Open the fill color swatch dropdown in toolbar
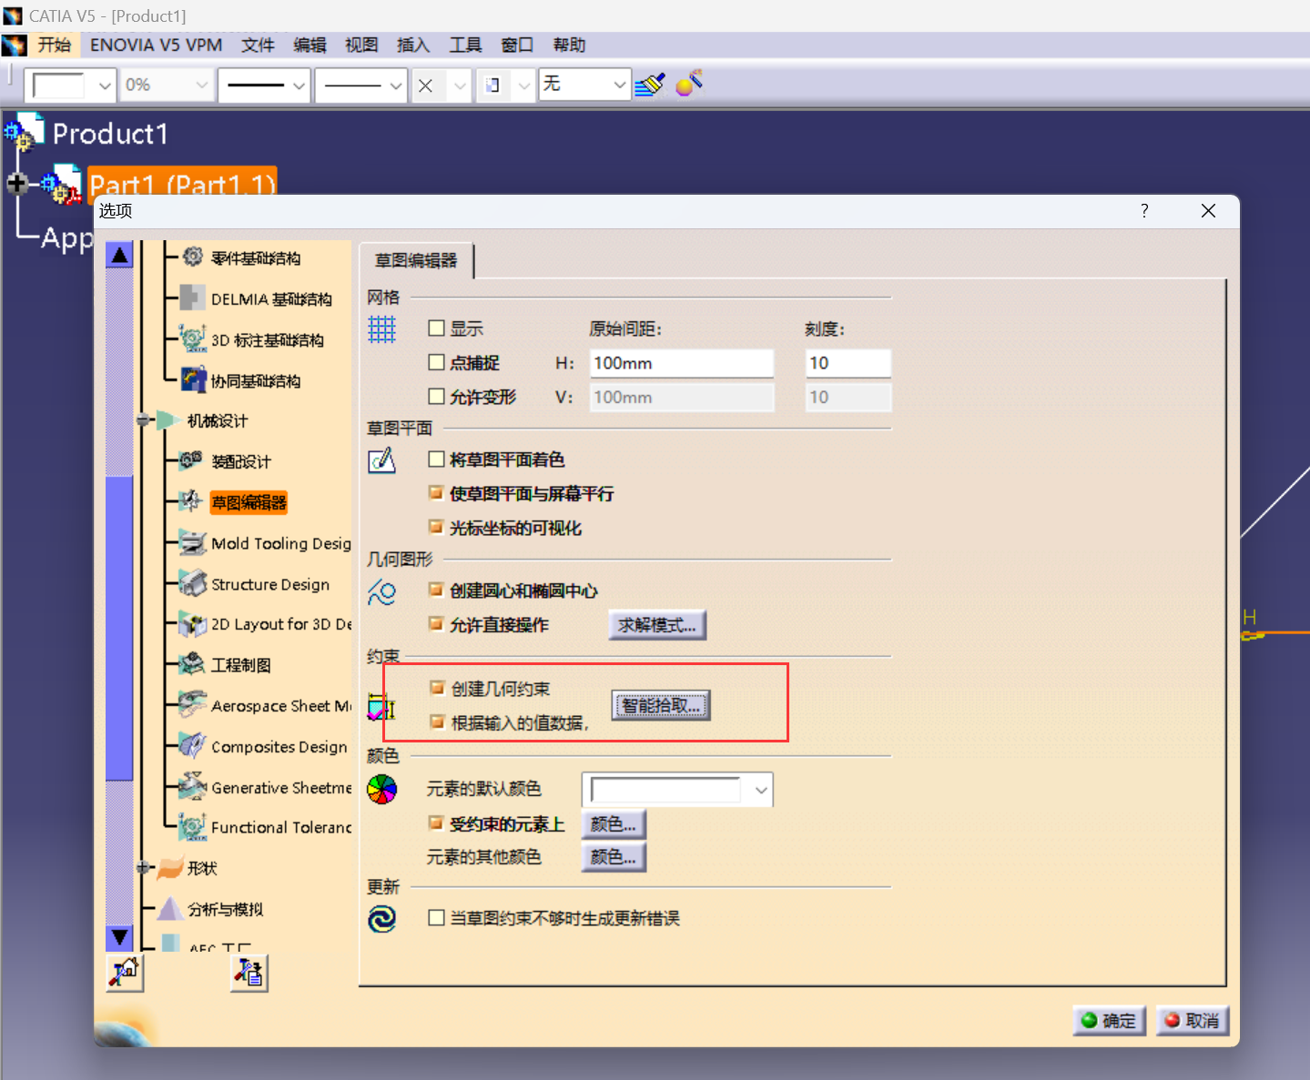 coord(105,86)
